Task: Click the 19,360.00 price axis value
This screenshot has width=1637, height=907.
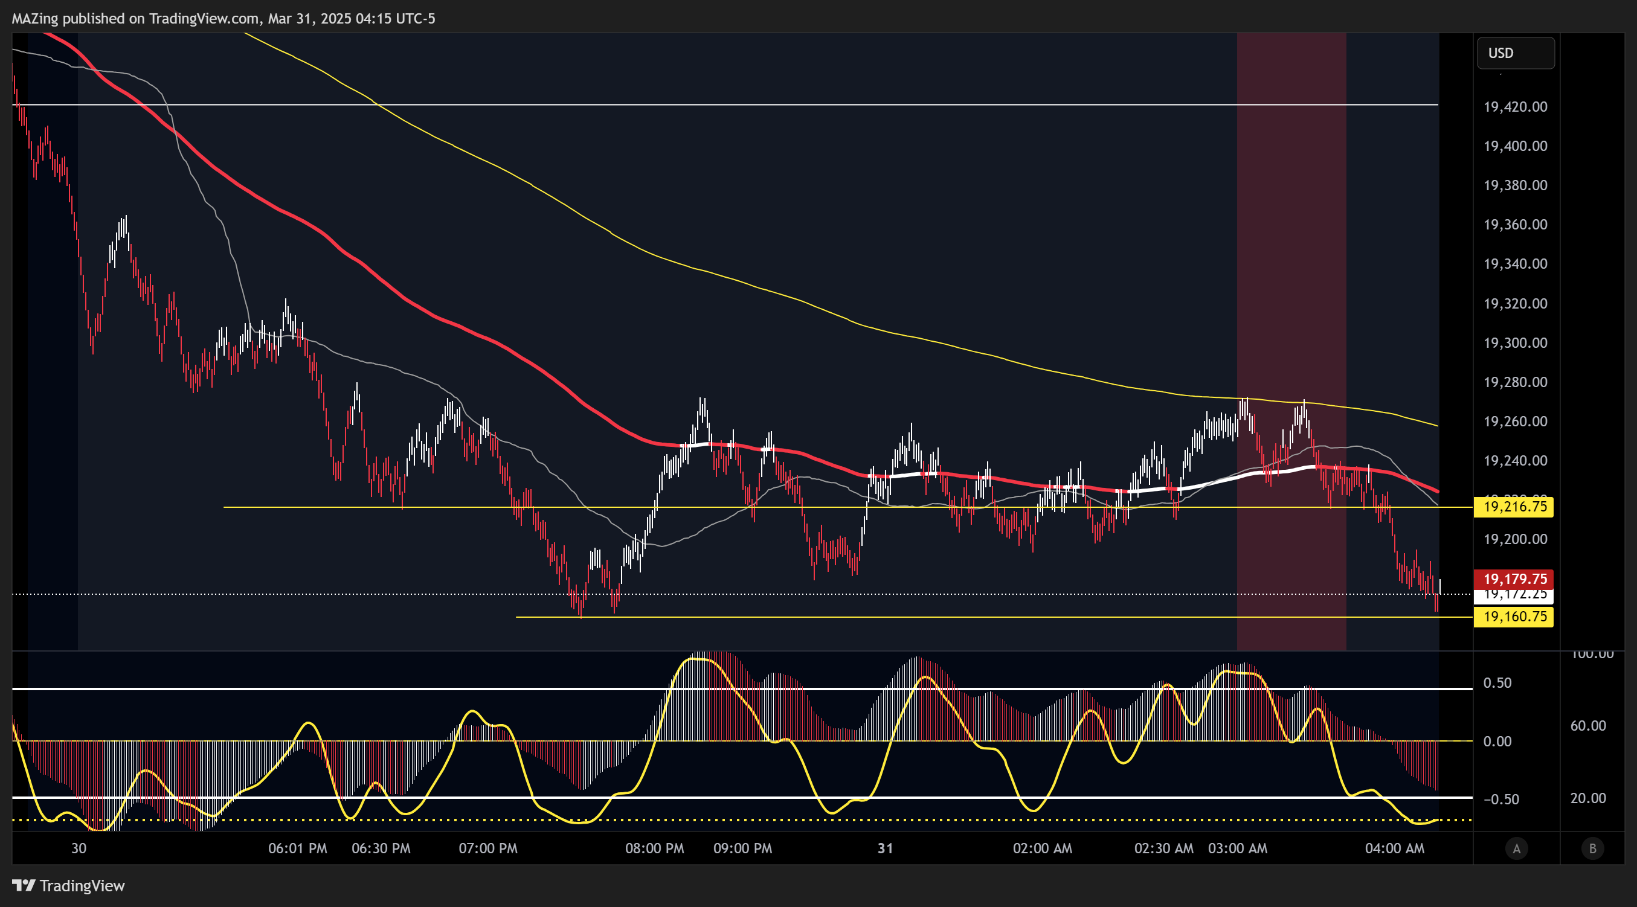Action: [1515, 225]
